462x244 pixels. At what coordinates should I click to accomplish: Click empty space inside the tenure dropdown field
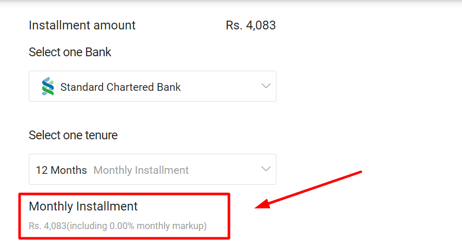point(224,169)
